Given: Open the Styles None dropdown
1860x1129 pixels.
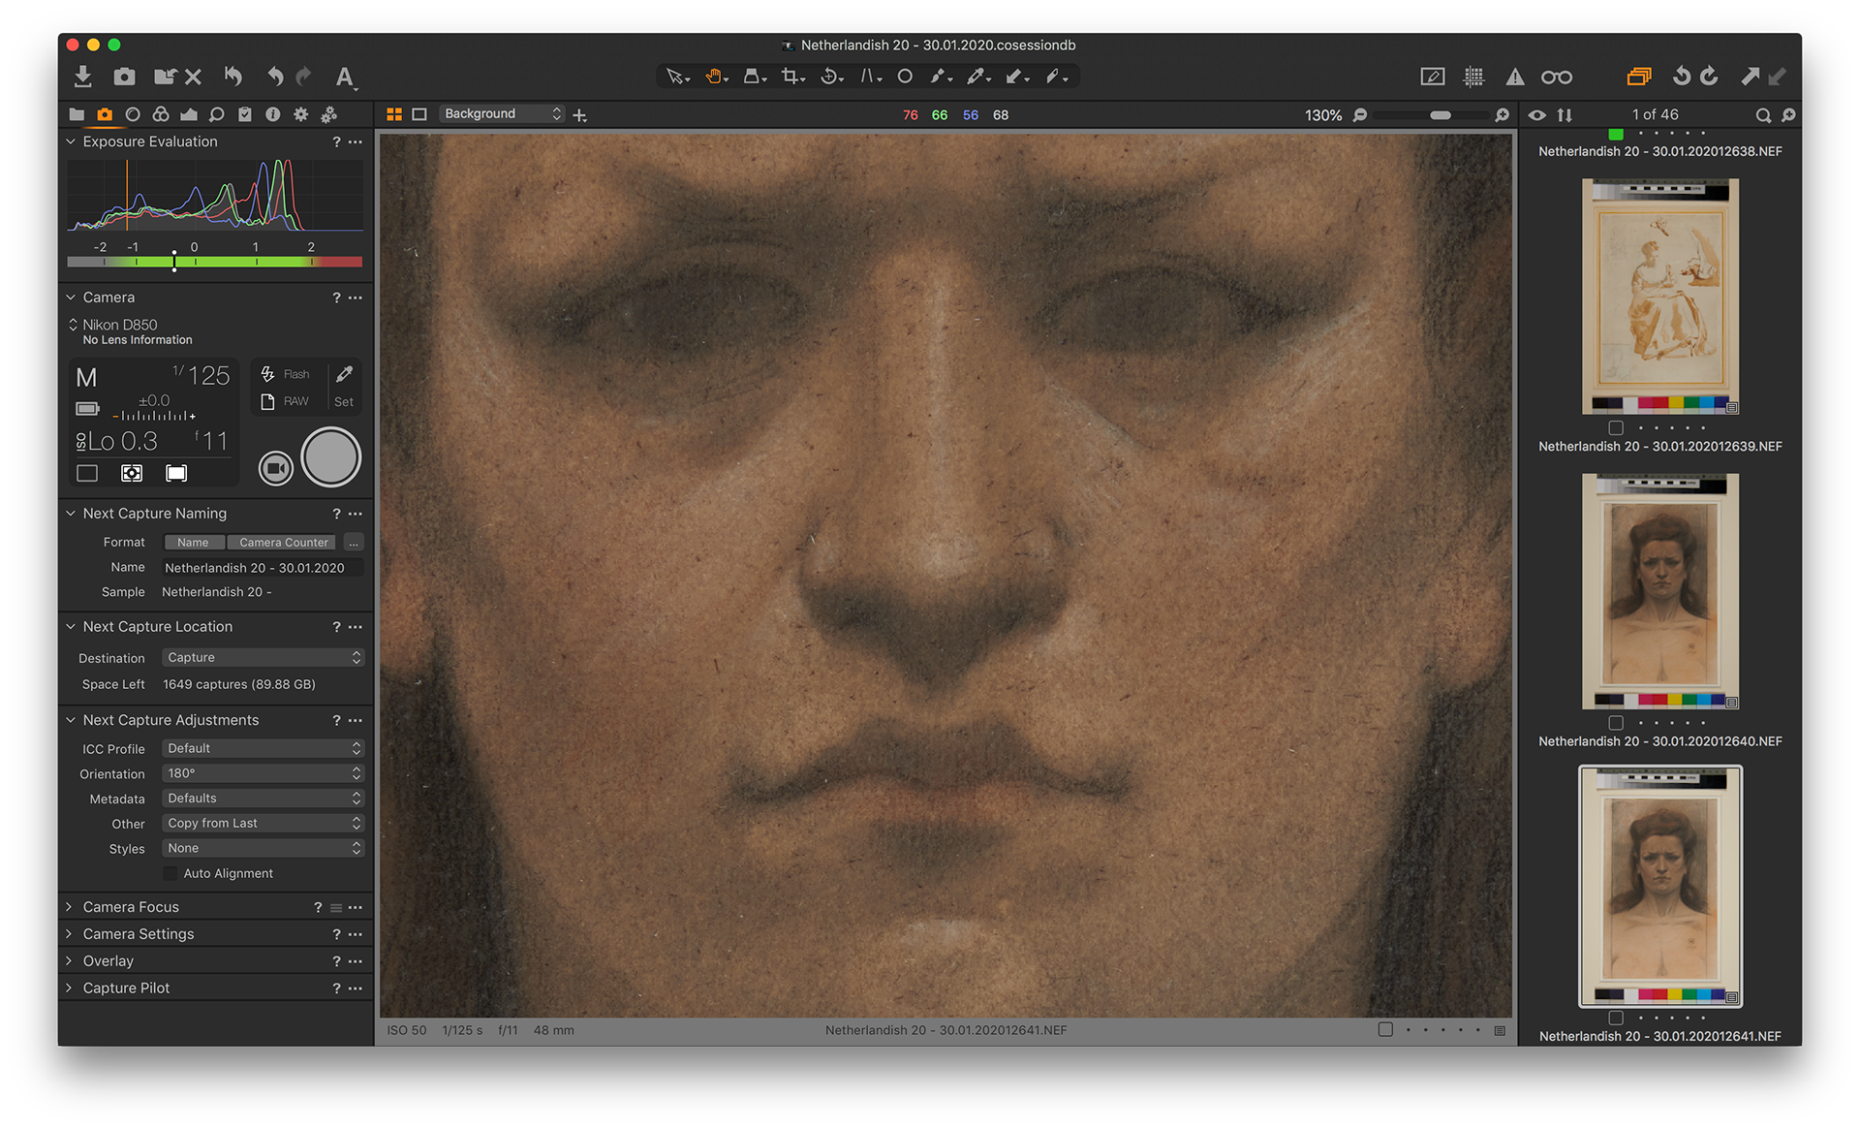Looking at the screenshot, I should coord(263,848).
